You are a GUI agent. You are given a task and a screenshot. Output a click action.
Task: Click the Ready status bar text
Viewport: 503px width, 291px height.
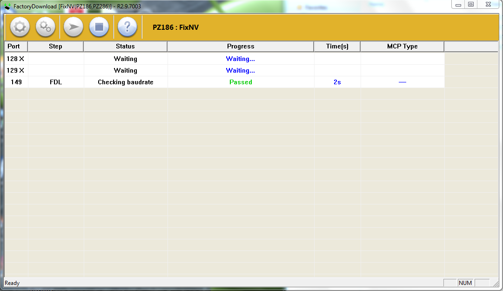(12, 283)
